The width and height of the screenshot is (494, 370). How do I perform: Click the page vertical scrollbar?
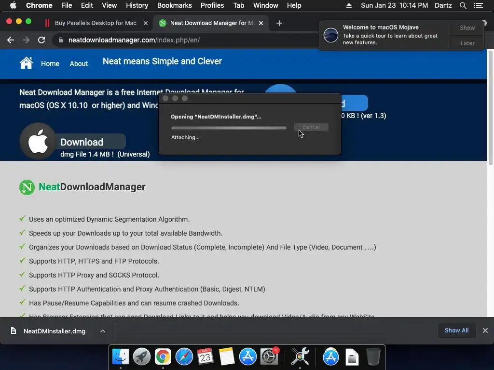point(490,107)
